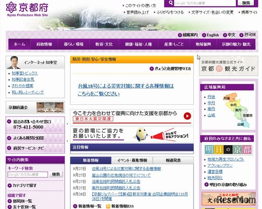The height and width of the screenshot is (209, 262).
Task: Open the ホーム navigation tab
Action: click(19, 44)
